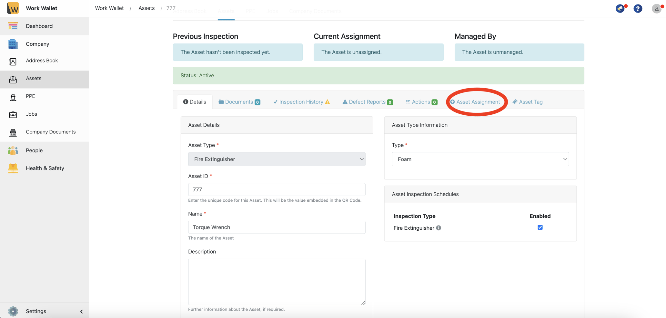
Task: Open the user profile avatar
Action: coord(656,9)
